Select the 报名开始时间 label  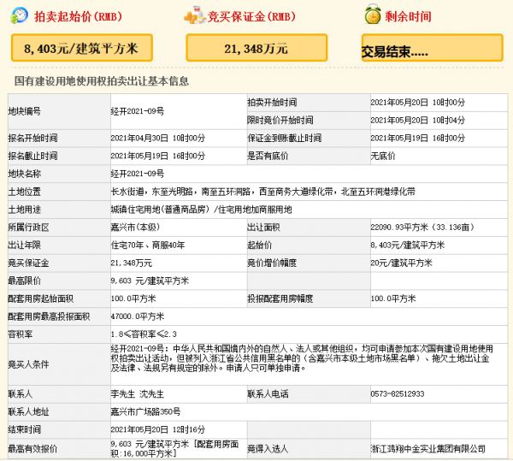coord(32,138)
